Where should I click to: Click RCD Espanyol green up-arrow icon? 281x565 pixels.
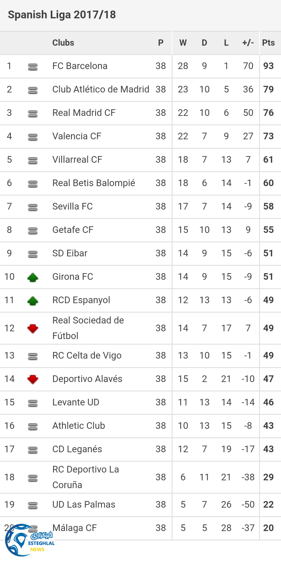[x=33, y=301]
